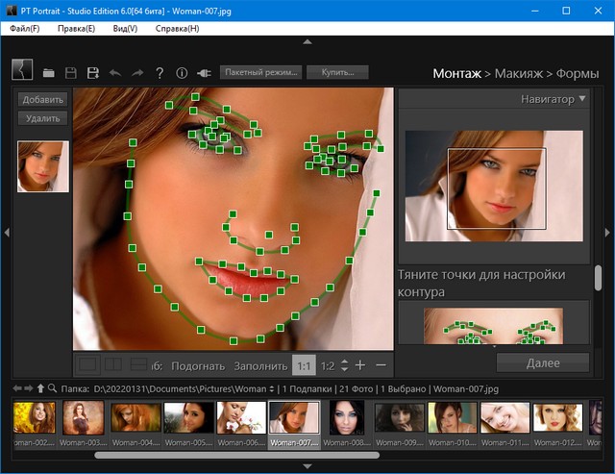The height and width of the screenshot is (474, 615).
Task: Click the plug-in connector icon
Action: coord(204,73)
